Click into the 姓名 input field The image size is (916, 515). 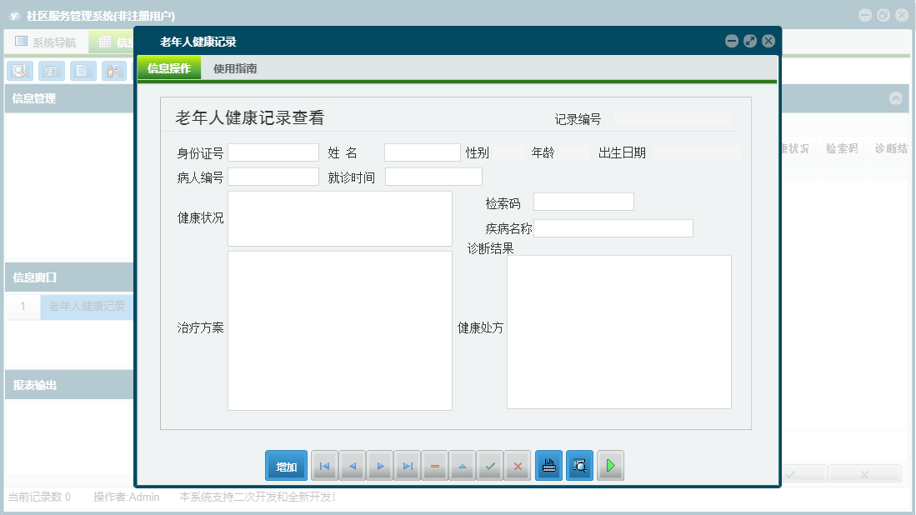(x=423, y=152)
